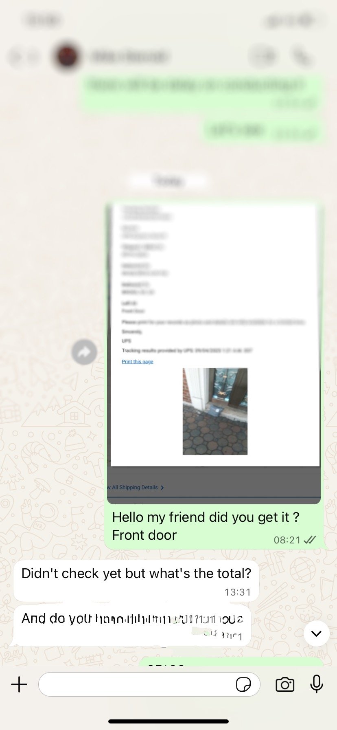
Task: Select the "Didn't check yet" message bubble
Action: click(x=136, y=581)
